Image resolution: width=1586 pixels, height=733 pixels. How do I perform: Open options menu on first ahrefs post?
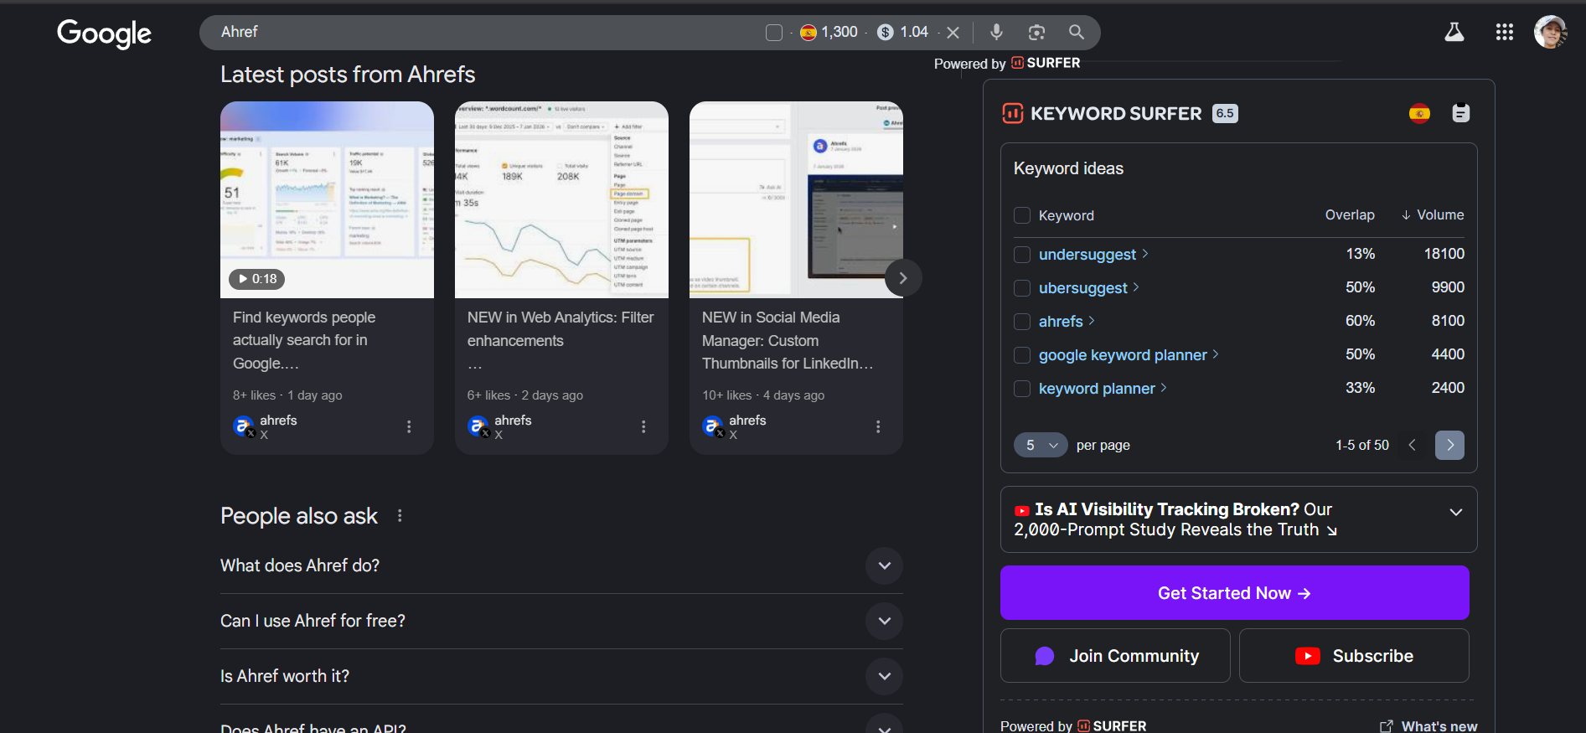click(x=409, y=426)
